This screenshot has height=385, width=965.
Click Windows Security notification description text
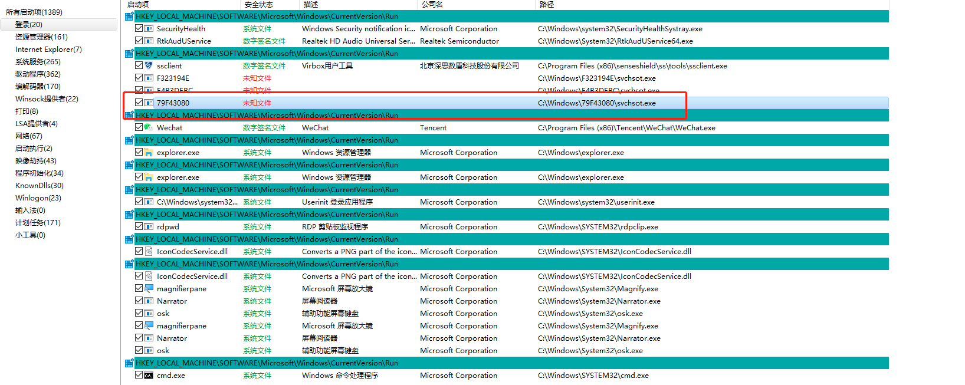click(x=359, y=28)
